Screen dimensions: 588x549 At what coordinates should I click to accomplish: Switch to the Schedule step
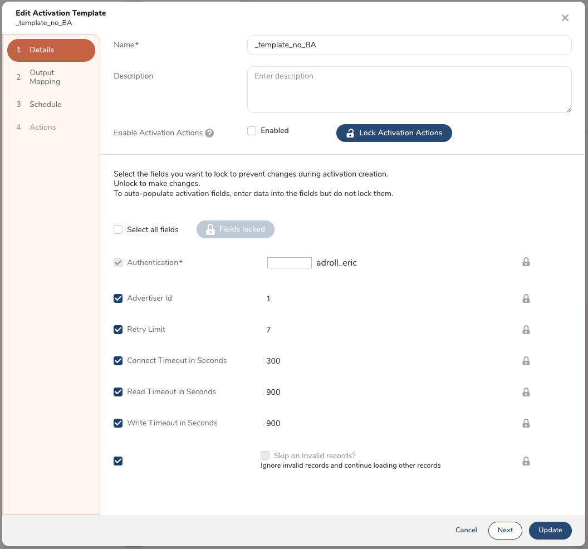point(45,105)
